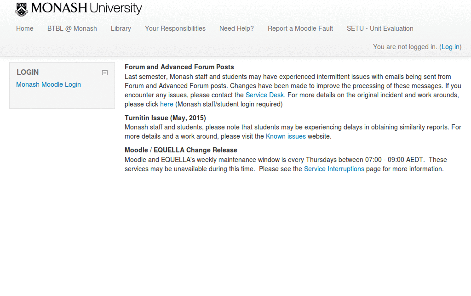
Task: Contact the Service Desk via its link
Action: tap(264, 95)
